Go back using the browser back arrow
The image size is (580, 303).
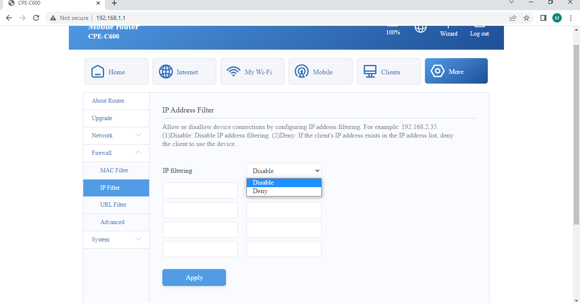[x=9, y=18]
